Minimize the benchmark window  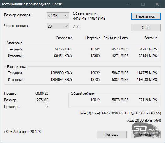[129, 4]
